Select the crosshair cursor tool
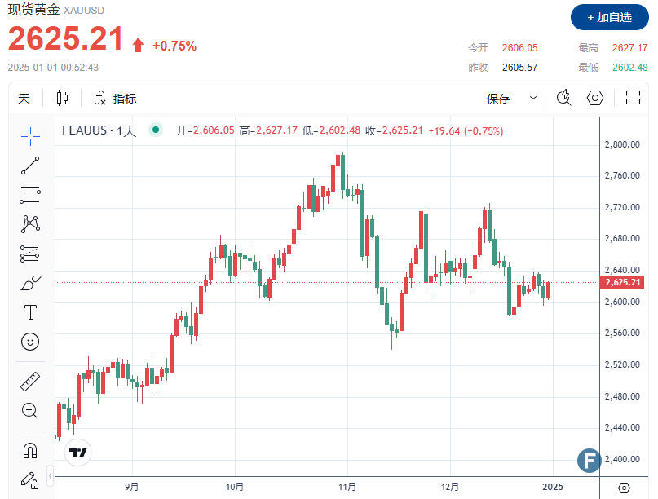 coord(30,135)
